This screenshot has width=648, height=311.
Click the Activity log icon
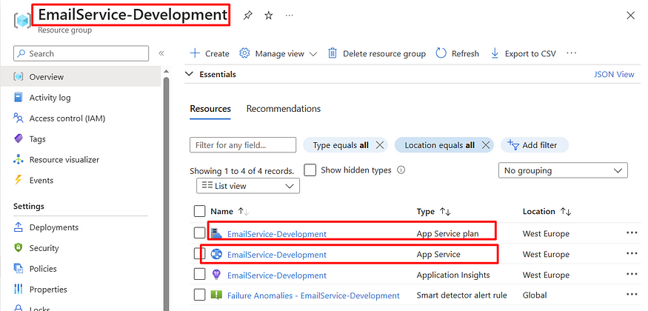(19, 98)
